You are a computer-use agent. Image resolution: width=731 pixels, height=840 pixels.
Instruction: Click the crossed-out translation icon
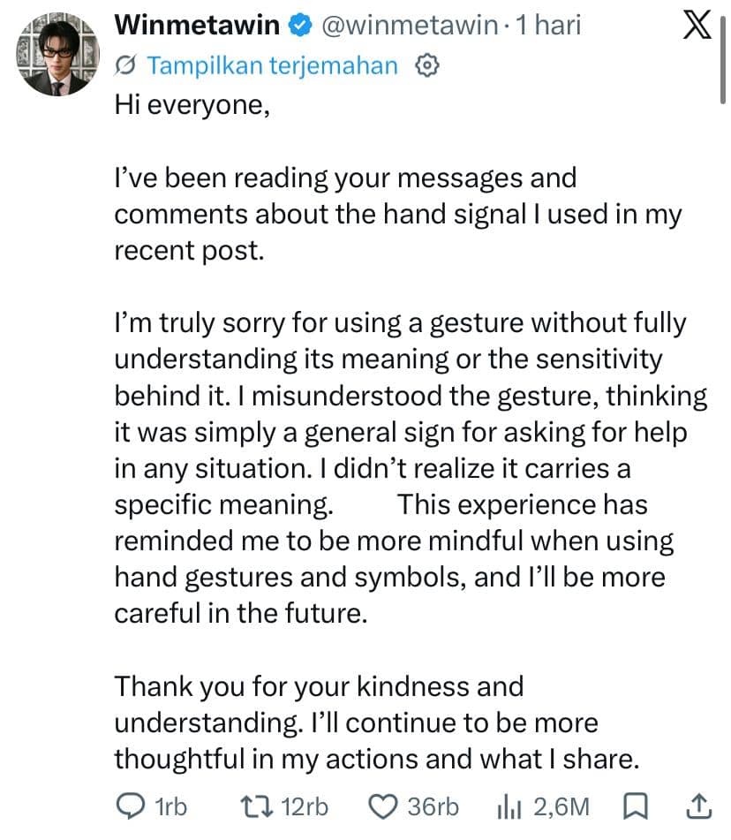[125, 65]
